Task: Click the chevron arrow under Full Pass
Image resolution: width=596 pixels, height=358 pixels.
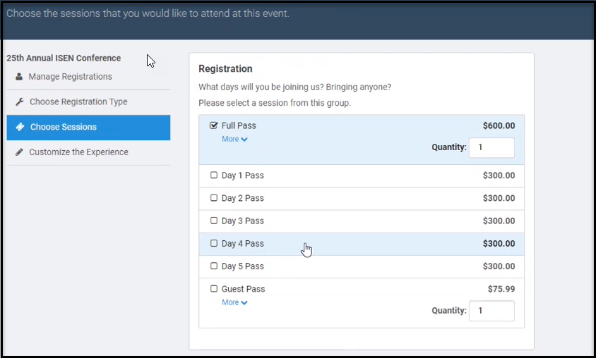Action: [x=244, y=140]
